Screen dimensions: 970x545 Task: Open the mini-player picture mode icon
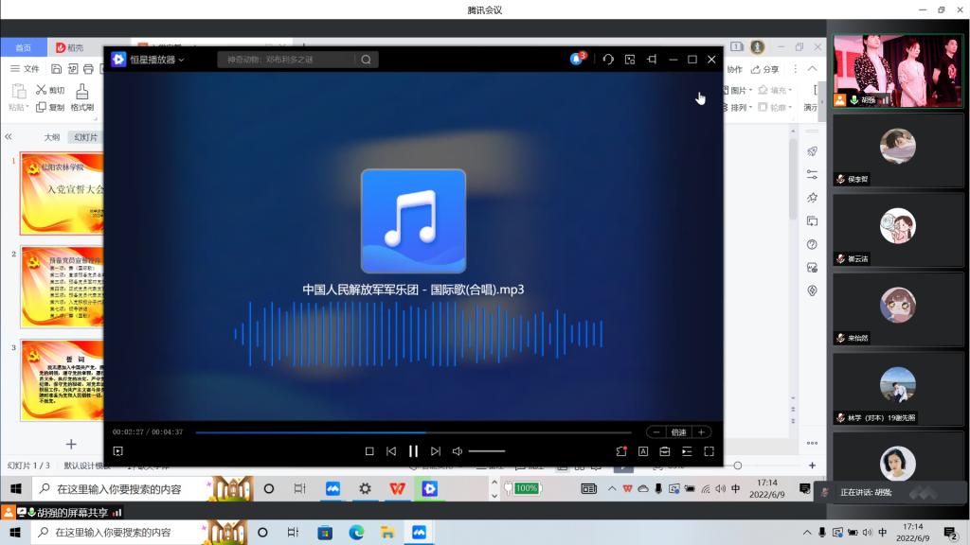click(630, 60)
